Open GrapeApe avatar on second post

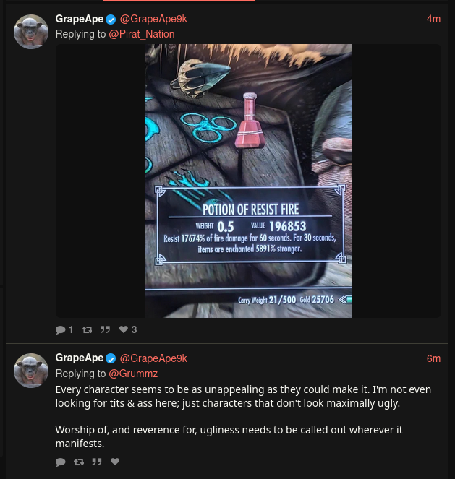[31, 371]
